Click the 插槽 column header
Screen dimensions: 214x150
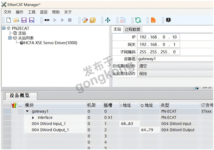pyautogui.click(x=111, y=105)
